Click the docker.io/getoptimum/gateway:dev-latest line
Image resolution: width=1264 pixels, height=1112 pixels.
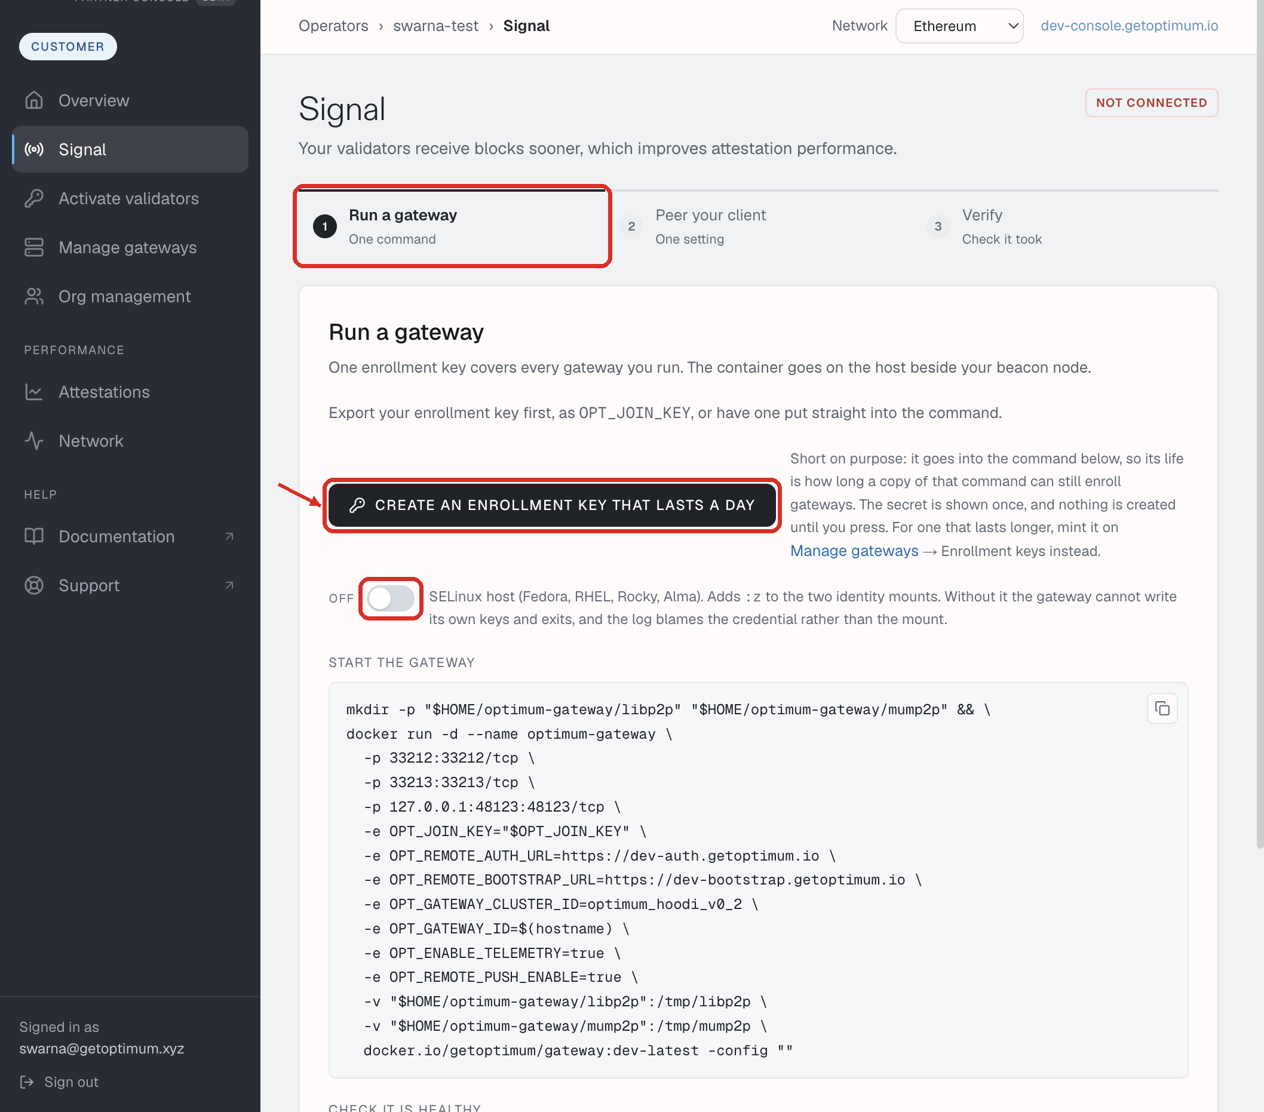(578, 1050)
